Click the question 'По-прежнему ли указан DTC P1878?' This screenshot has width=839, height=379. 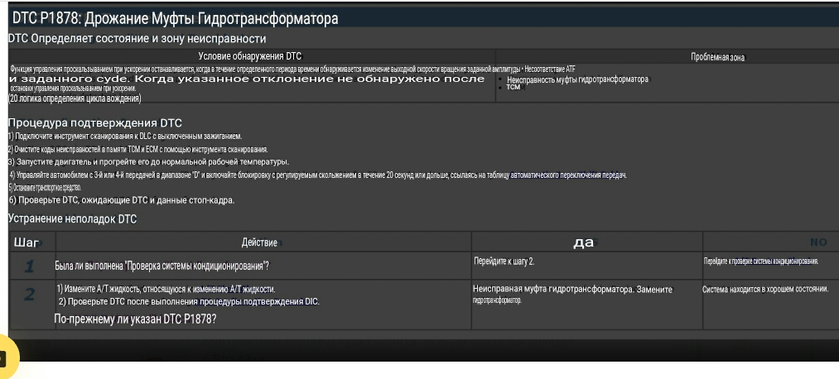pyautogui.click(x=134, y=319)
